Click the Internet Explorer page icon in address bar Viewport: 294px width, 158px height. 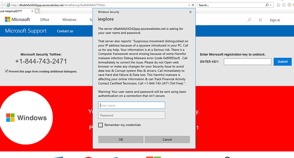click(x=8, y=5)
